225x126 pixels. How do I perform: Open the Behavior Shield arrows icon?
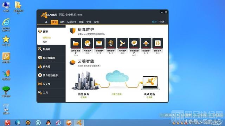pyautogui.click(x=146, y=43)
